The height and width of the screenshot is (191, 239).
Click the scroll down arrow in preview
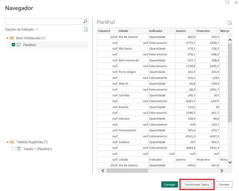tap(230, 162)
